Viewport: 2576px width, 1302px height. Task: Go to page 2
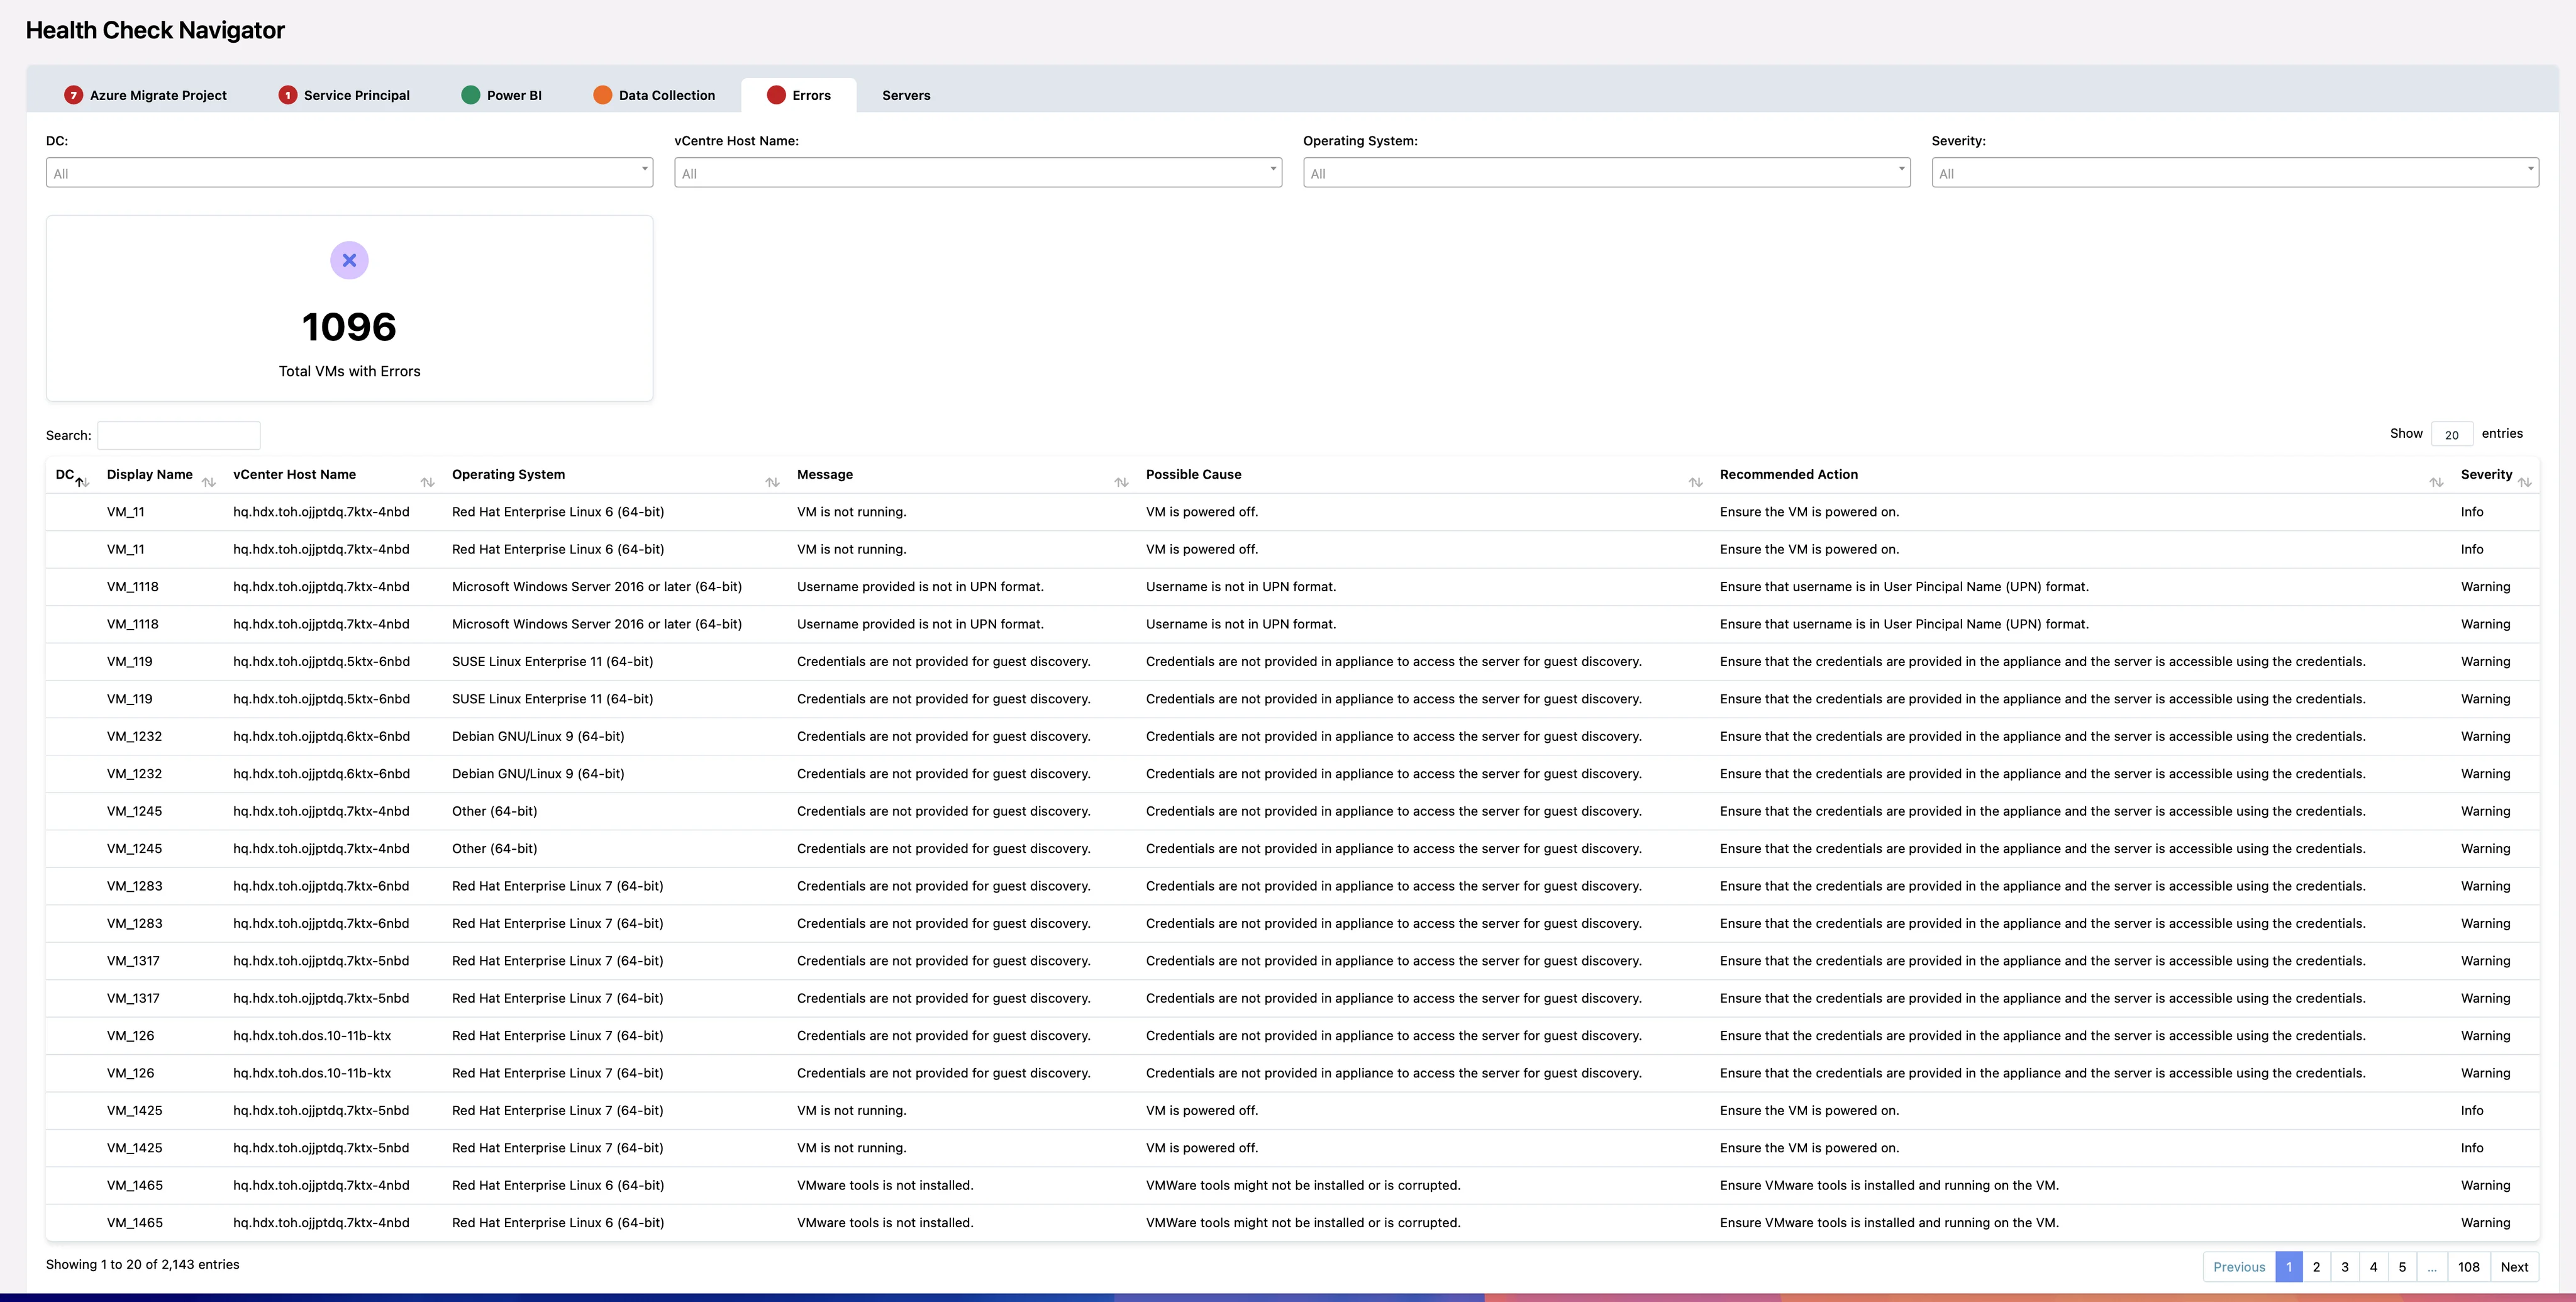[x=2316, y=1266]
